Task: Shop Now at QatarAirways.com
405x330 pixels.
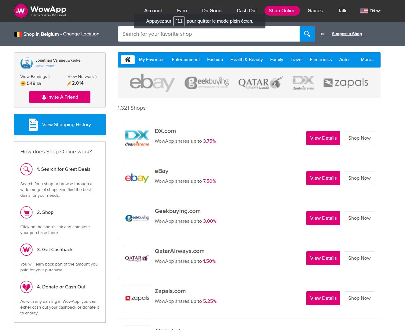Action: point(359,258)
